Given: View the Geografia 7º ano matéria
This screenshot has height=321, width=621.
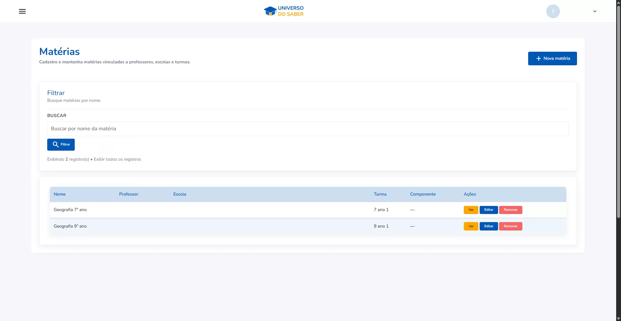Looking at the screenshot, I should coord(471,210).
